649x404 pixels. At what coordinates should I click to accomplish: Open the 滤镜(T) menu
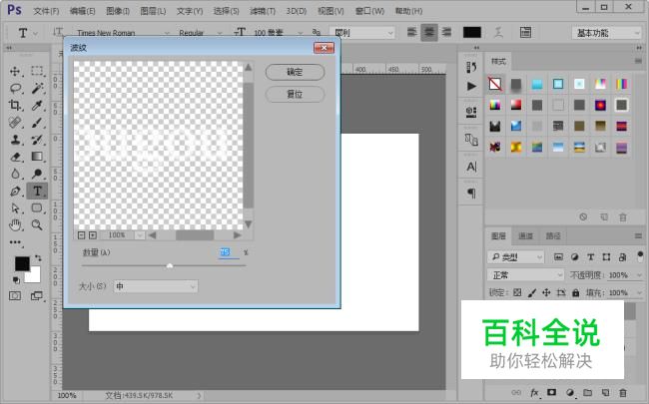coord(263,11)
